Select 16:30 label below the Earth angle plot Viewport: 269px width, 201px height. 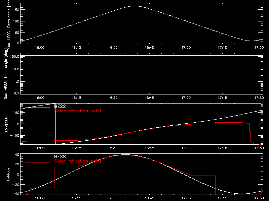tap(113, 47)
